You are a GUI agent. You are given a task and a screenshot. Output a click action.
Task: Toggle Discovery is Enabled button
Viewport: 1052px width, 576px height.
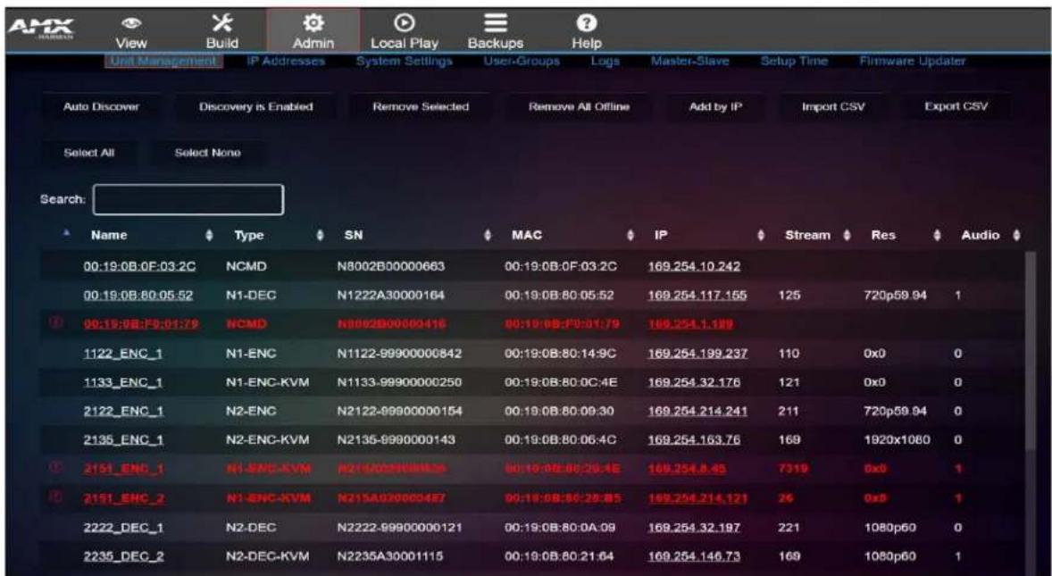[255, 106]
